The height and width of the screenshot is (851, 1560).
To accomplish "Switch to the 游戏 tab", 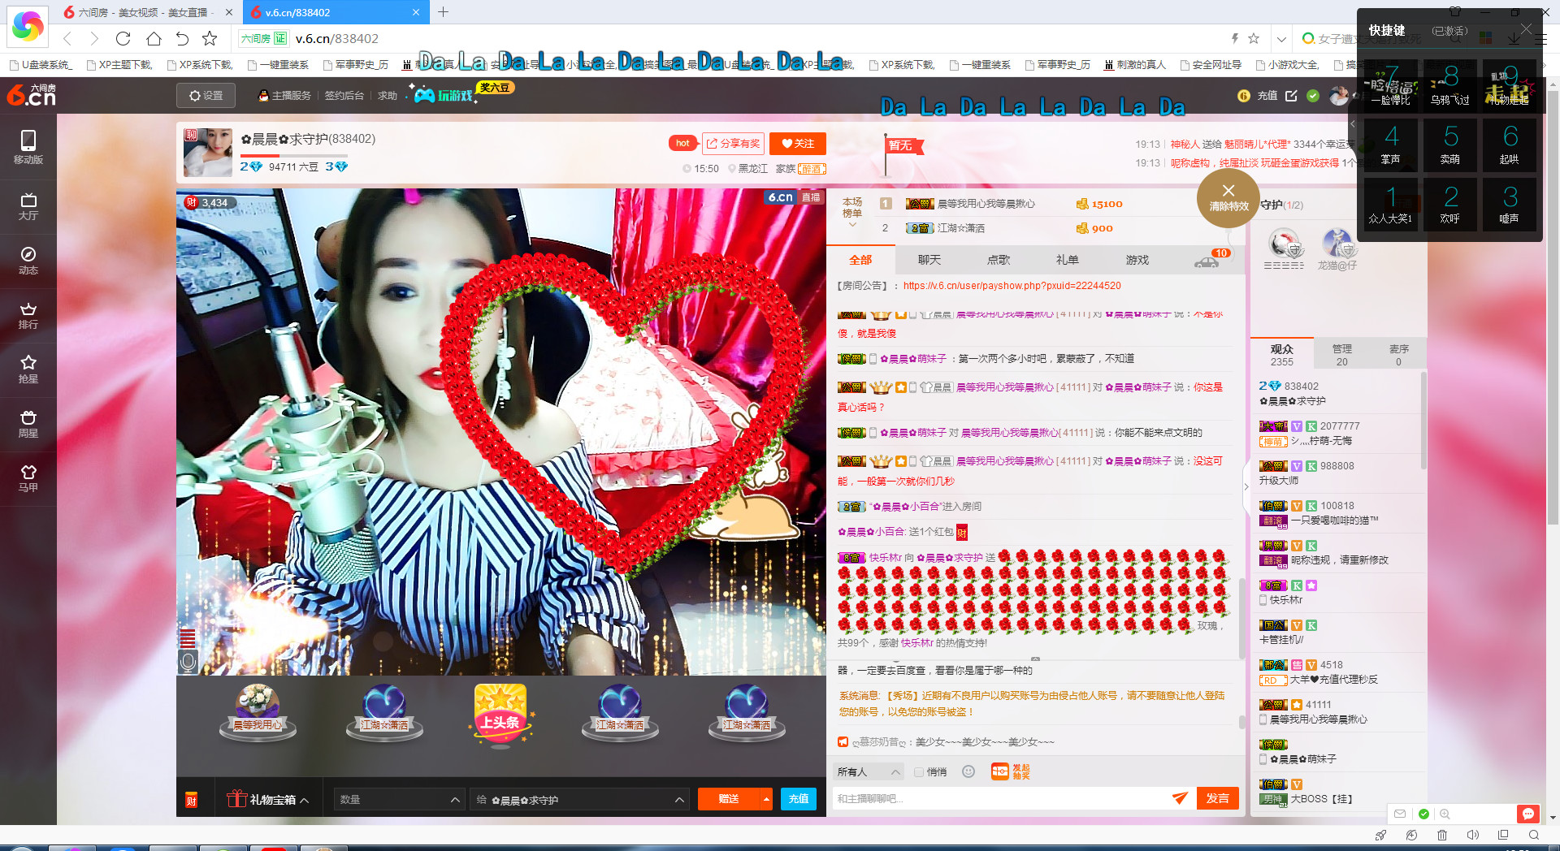I will click(x=1137, y=260).
